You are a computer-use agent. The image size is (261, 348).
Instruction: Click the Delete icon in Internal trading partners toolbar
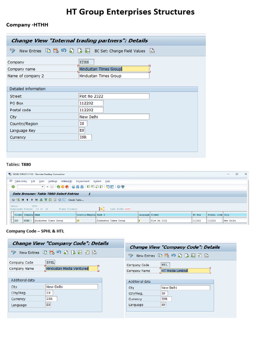[x=56, y=51]
